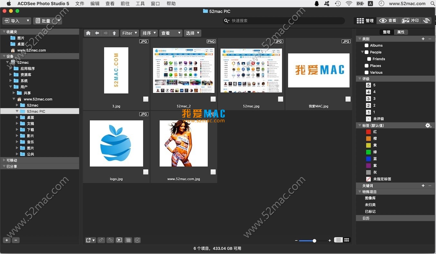Check the Various category checkbox

367,72
